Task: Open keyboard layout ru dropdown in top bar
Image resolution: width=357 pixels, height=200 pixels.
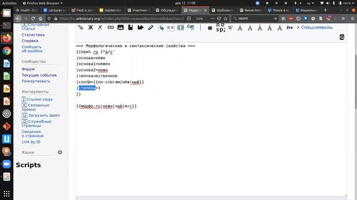Action: point(310,3)
